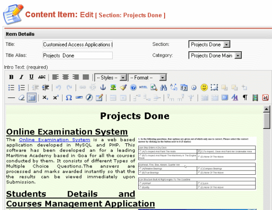
Task: Decrease indent (outdent)
Action: [36, 87]
